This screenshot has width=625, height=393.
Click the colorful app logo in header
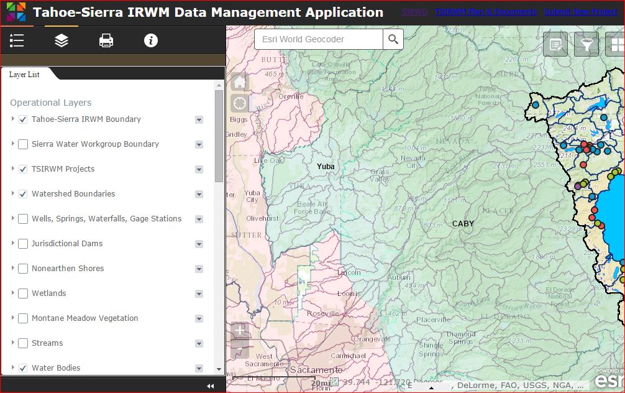pyautogui.click(x=16, y=12)
